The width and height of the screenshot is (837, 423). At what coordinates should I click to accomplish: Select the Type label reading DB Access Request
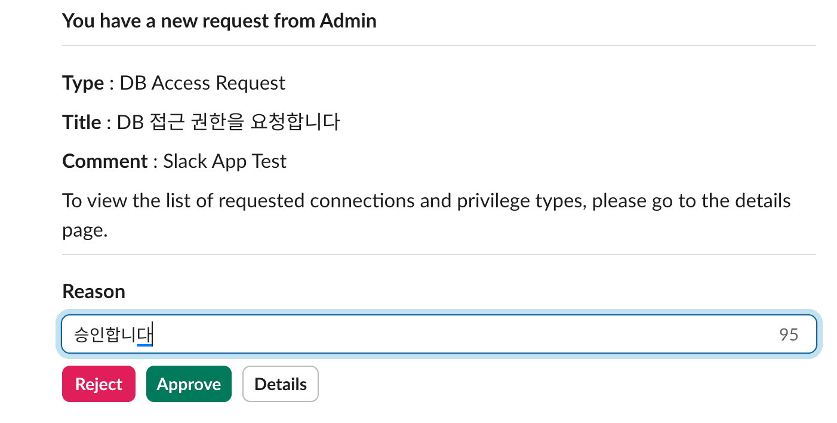(202, 83)
